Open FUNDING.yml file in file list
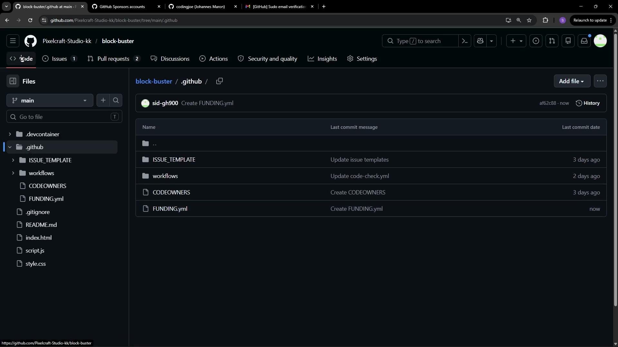 tap(170, 209)
